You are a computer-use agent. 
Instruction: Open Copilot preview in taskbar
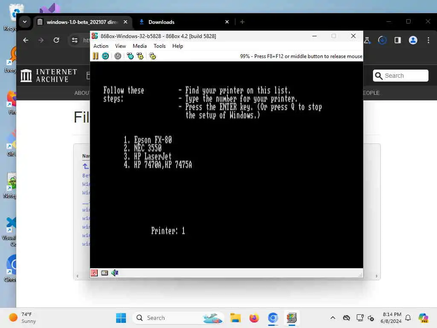423,318
